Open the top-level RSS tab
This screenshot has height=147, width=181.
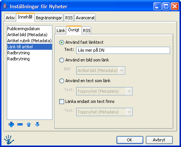[x=69, y=18]
